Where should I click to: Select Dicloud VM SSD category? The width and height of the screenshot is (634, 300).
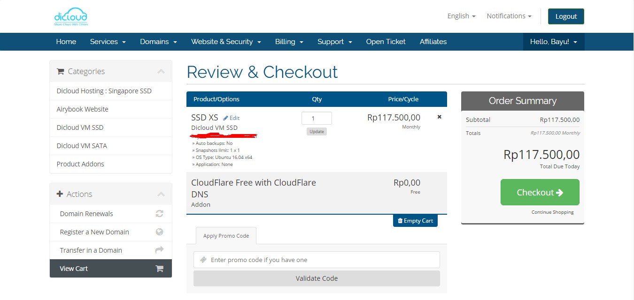[111, 127]
